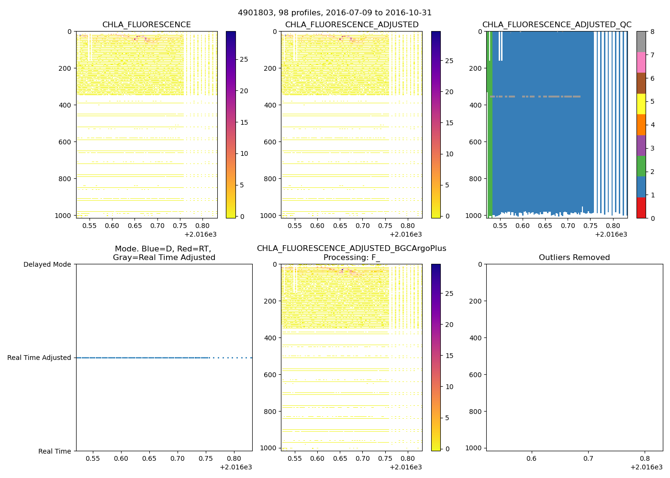Select the CHLA_FLUORESCENCE_ADJUSTED plot title
This screenshot has height=478, width=670.
[x=351, y=25]
